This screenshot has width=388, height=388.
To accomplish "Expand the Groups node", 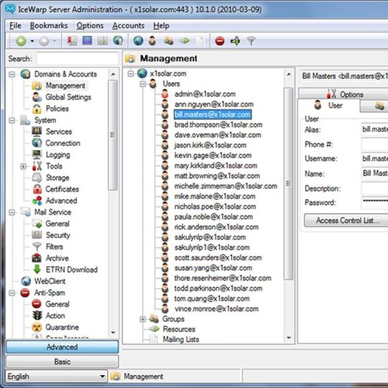I will click(x=143, y=319).
